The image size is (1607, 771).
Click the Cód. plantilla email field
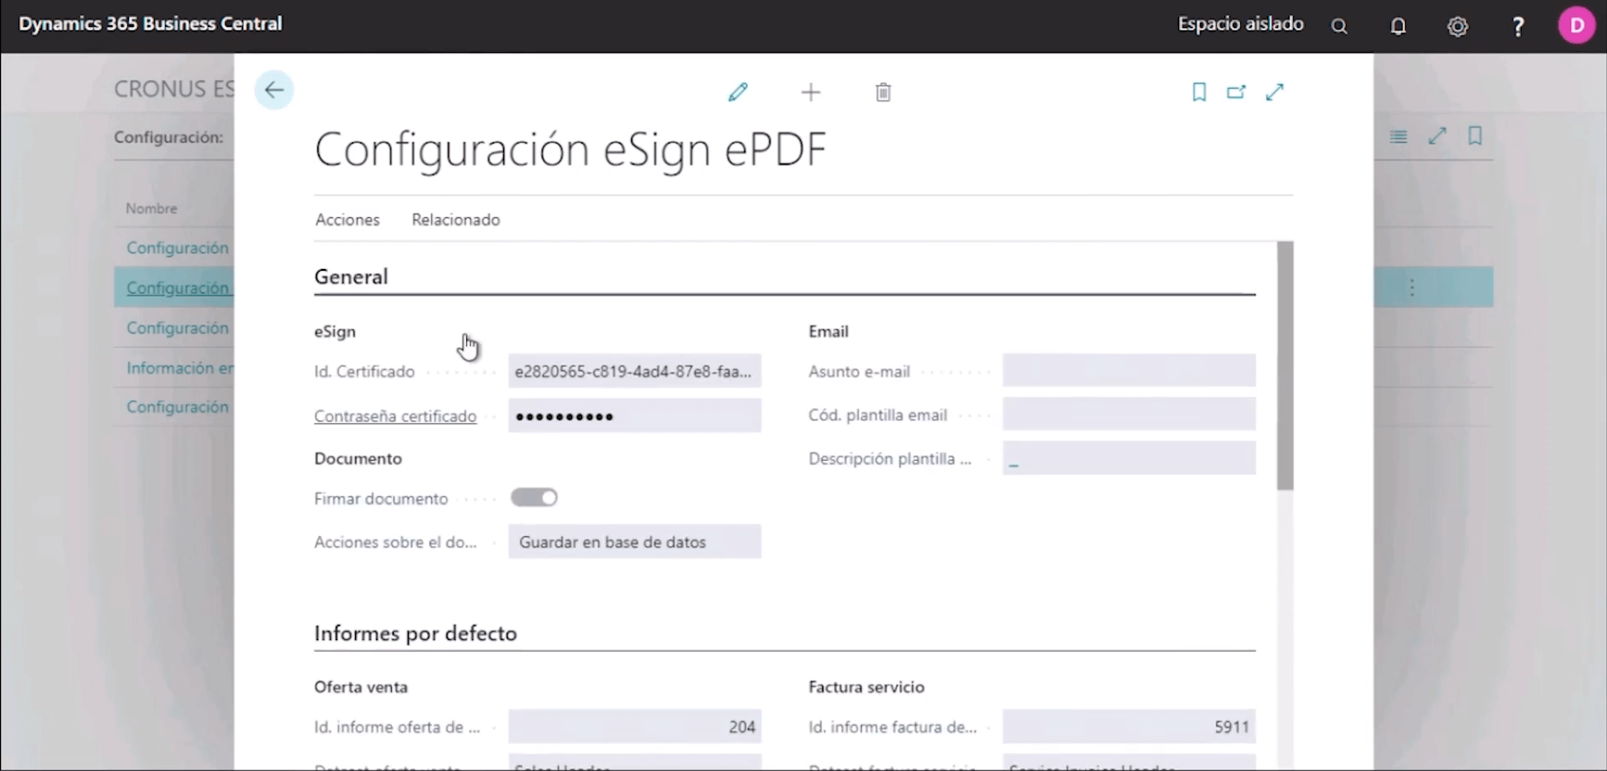(x=1128, y=415)
